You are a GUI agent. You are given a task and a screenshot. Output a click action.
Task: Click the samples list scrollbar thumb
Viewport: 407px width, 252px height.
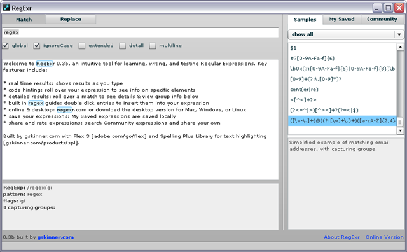point(400,122)
